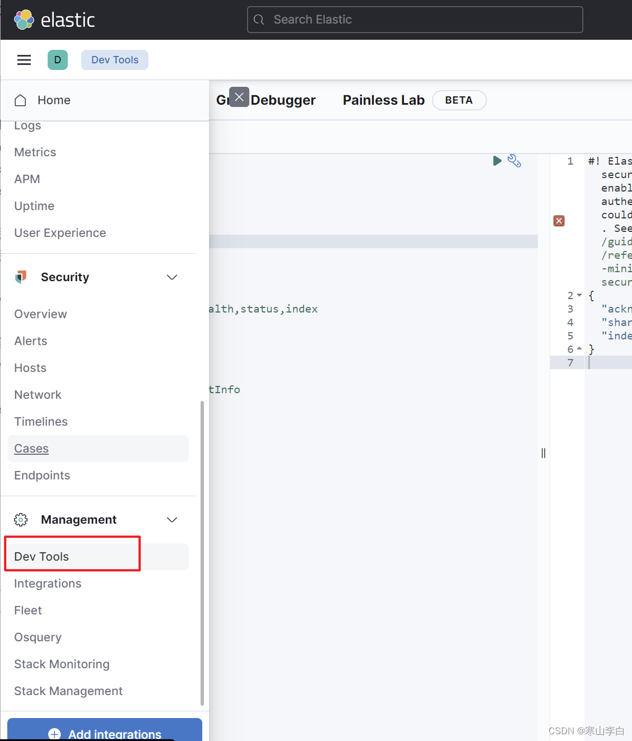Screen dimensions: 632x741
Task: Click the side navigation scrollbar
Action: pos(202,553)
